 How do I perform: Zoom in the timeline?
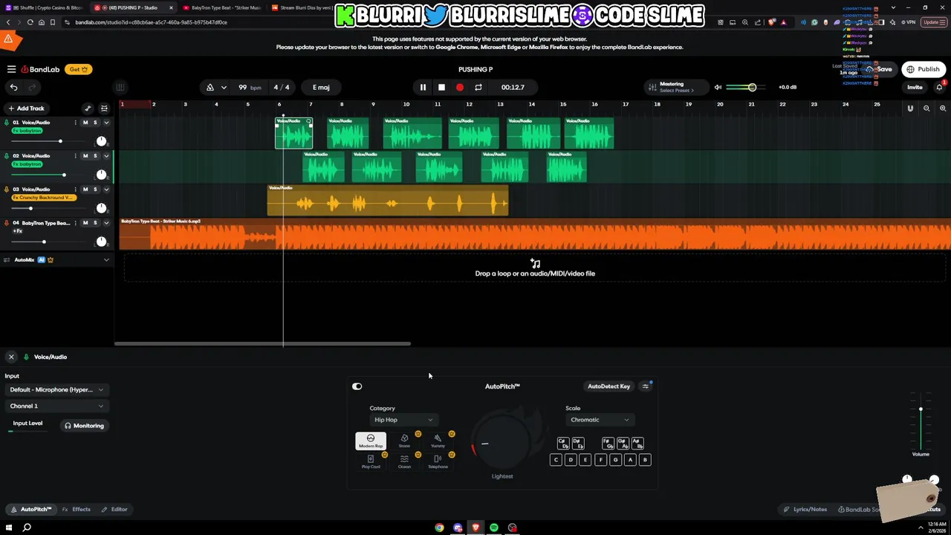[943, 108]
